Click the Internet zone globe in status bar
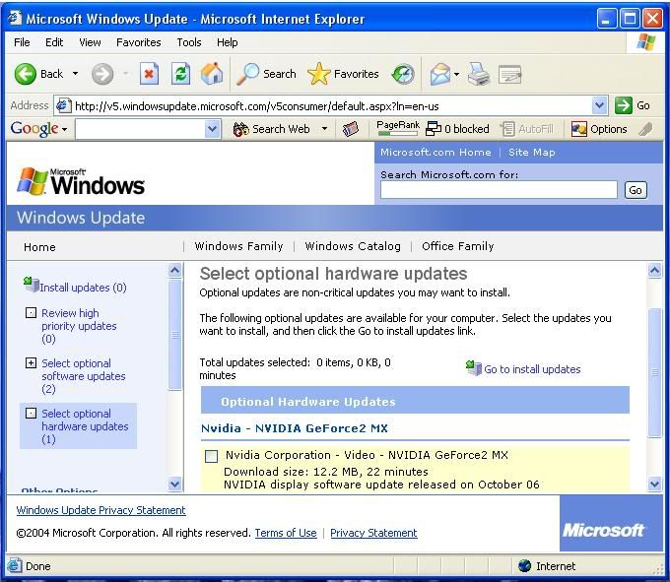 coord(524,566)
